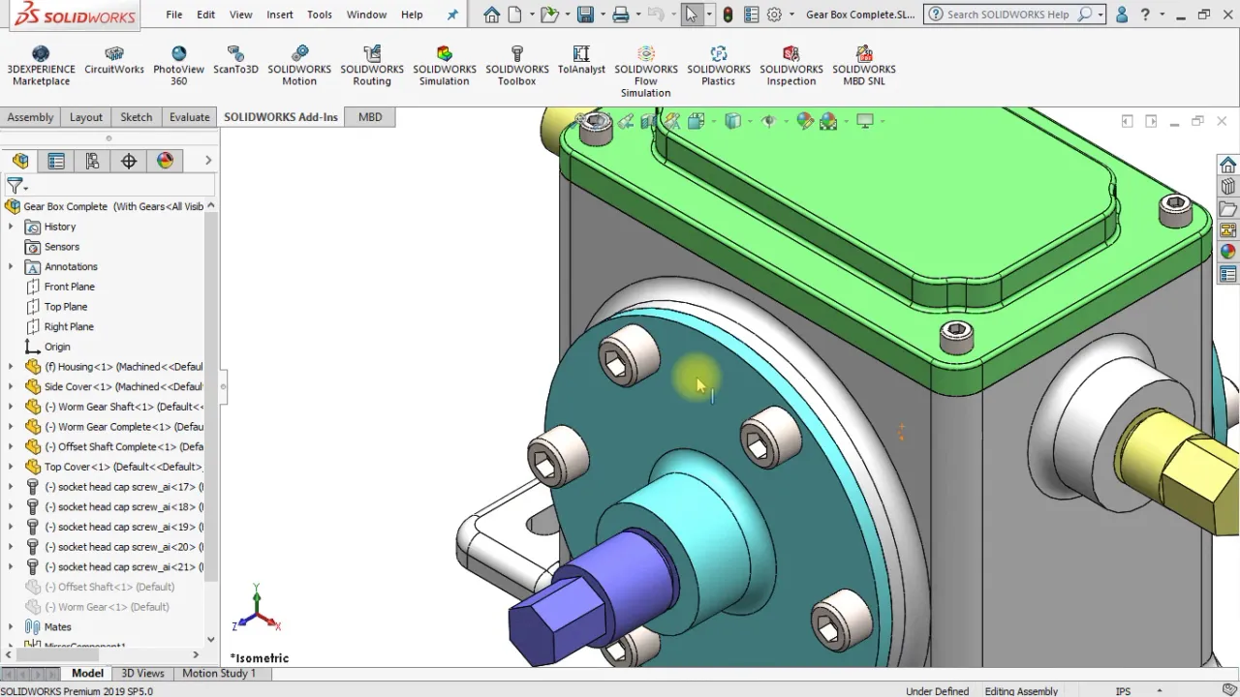Screen dimensions: 1240x697
Task: Open File Properties icon
Action: click(x=752, y=15)
